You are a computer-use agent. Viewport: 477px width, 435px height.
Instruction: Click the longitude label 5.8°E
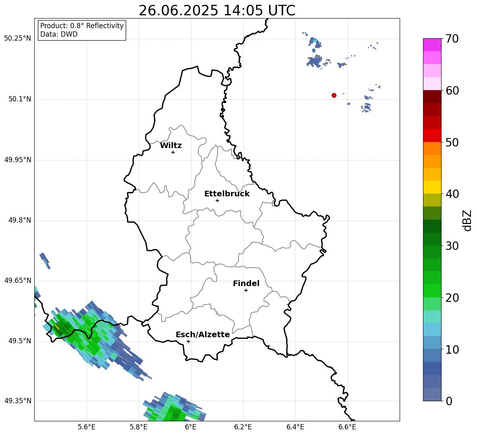[x=139, y=427]
